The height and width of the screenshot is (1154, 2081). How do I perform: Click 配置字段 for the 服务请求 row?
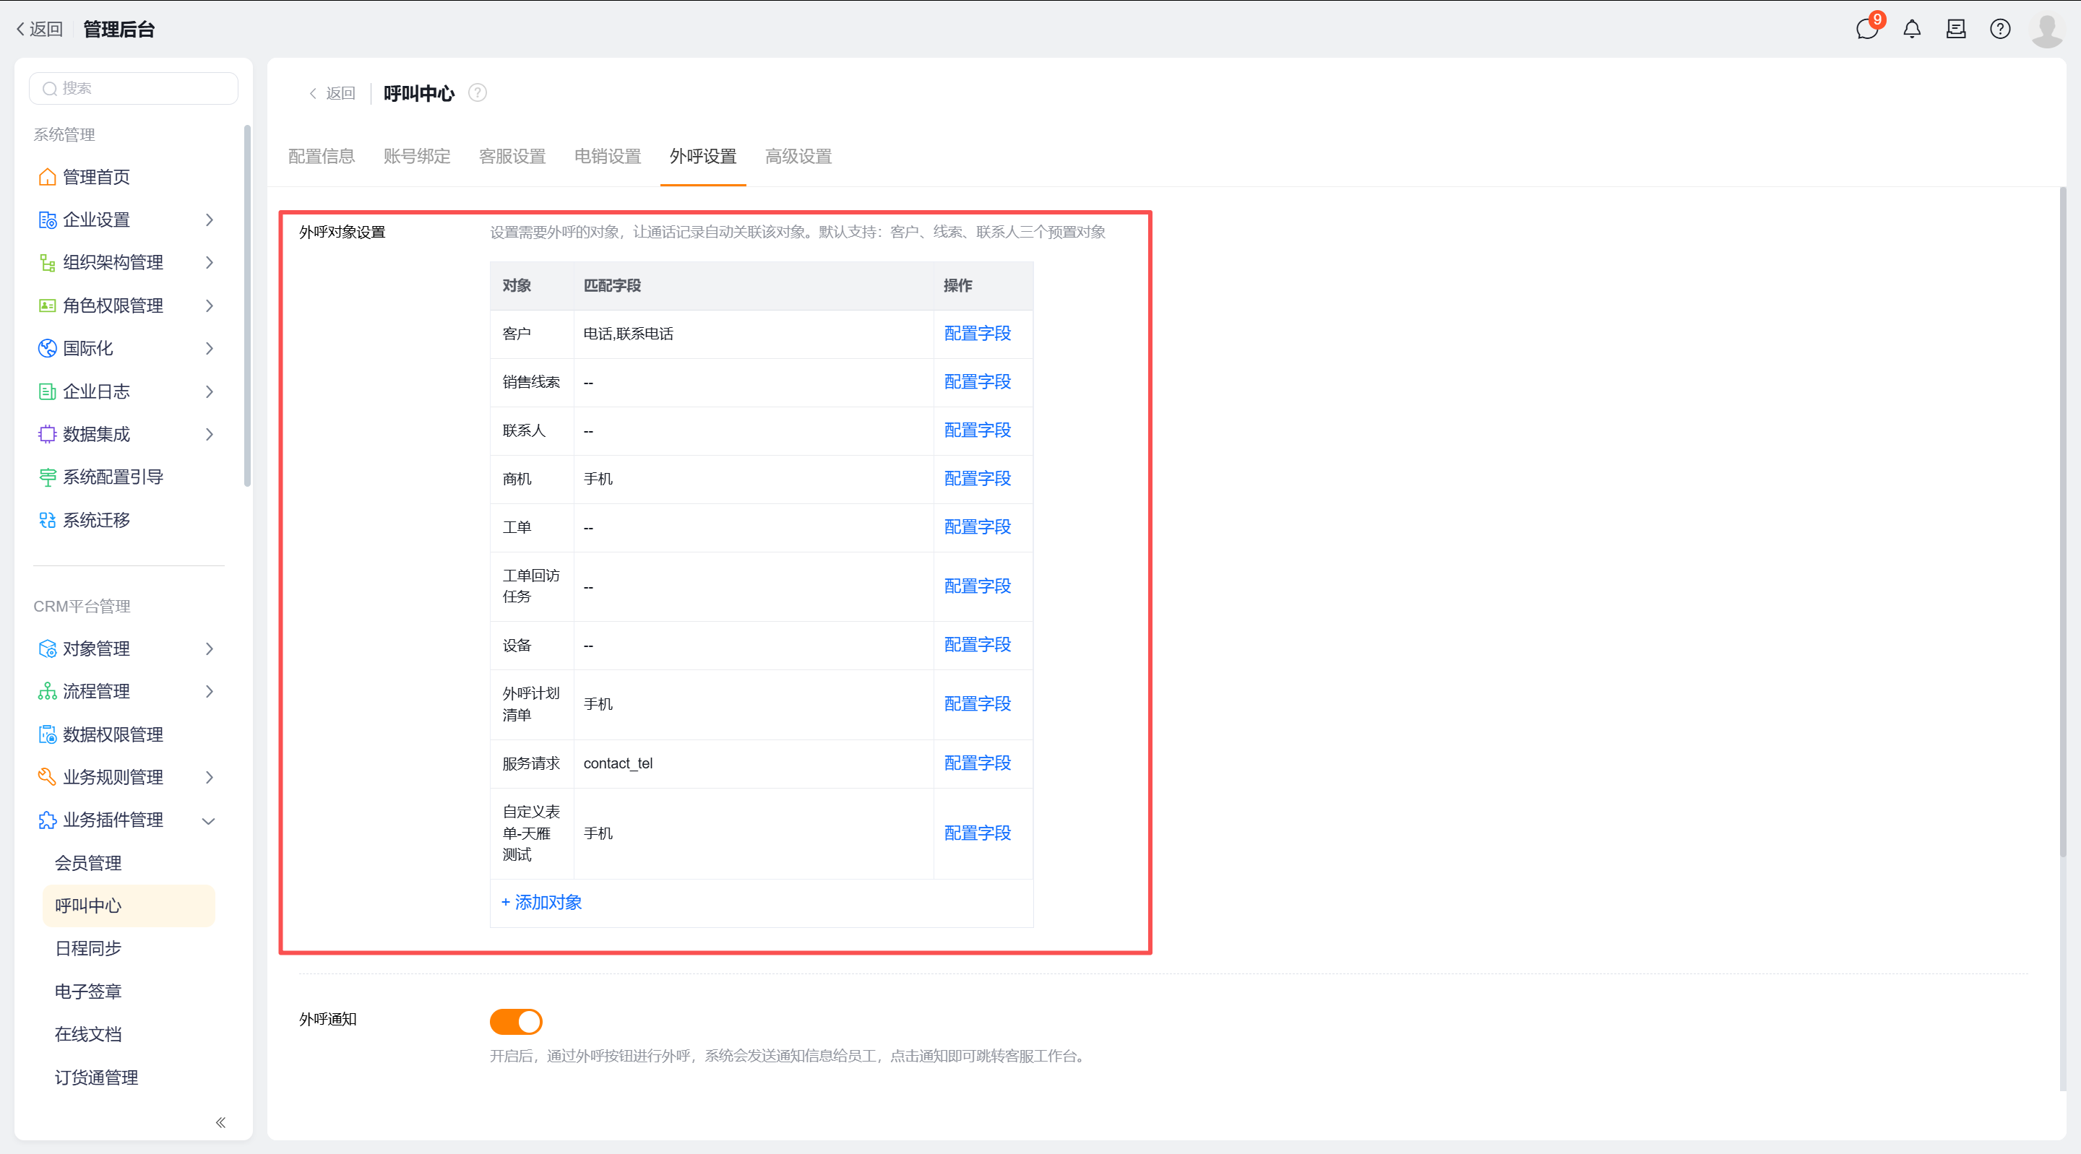pyautogui.click(x=978, y=763)
